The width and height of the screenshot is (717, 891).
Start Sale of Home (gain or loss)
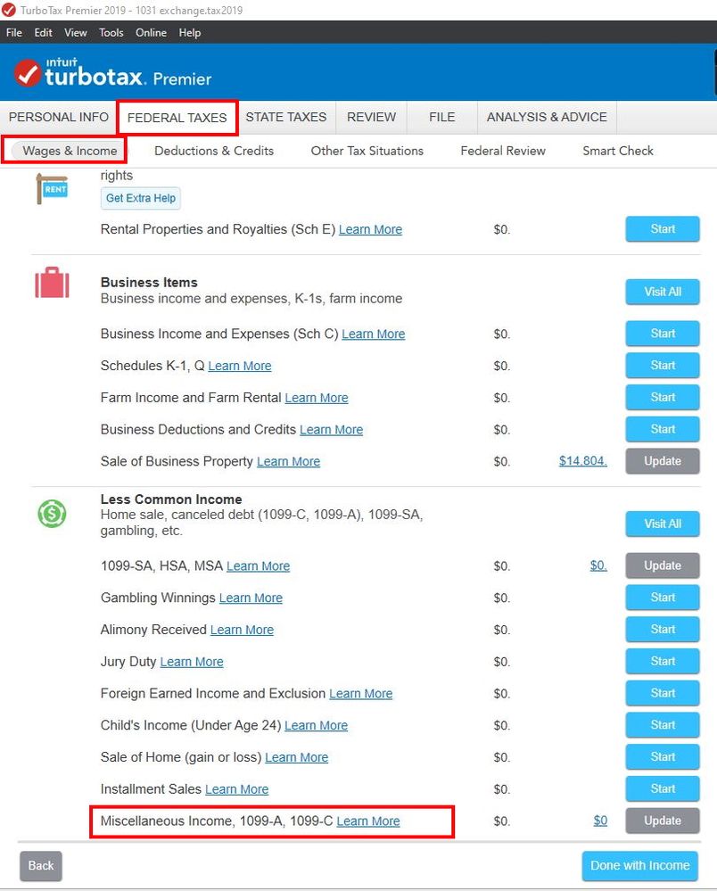(663, 757)
